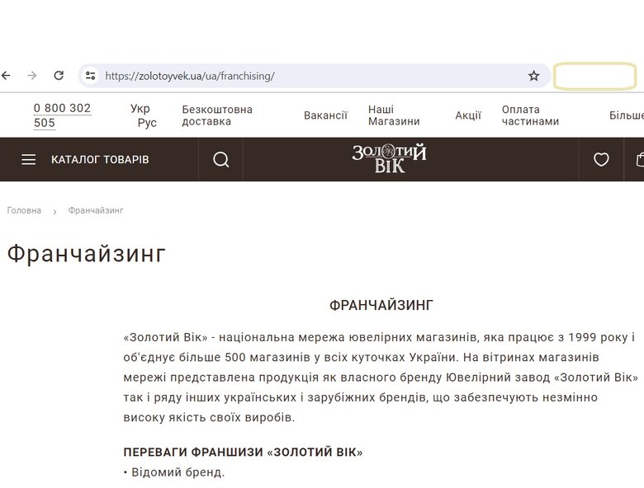This screenshot has width=644, height=488.
Task: Switch language to Рус
Action: (147, 123)
